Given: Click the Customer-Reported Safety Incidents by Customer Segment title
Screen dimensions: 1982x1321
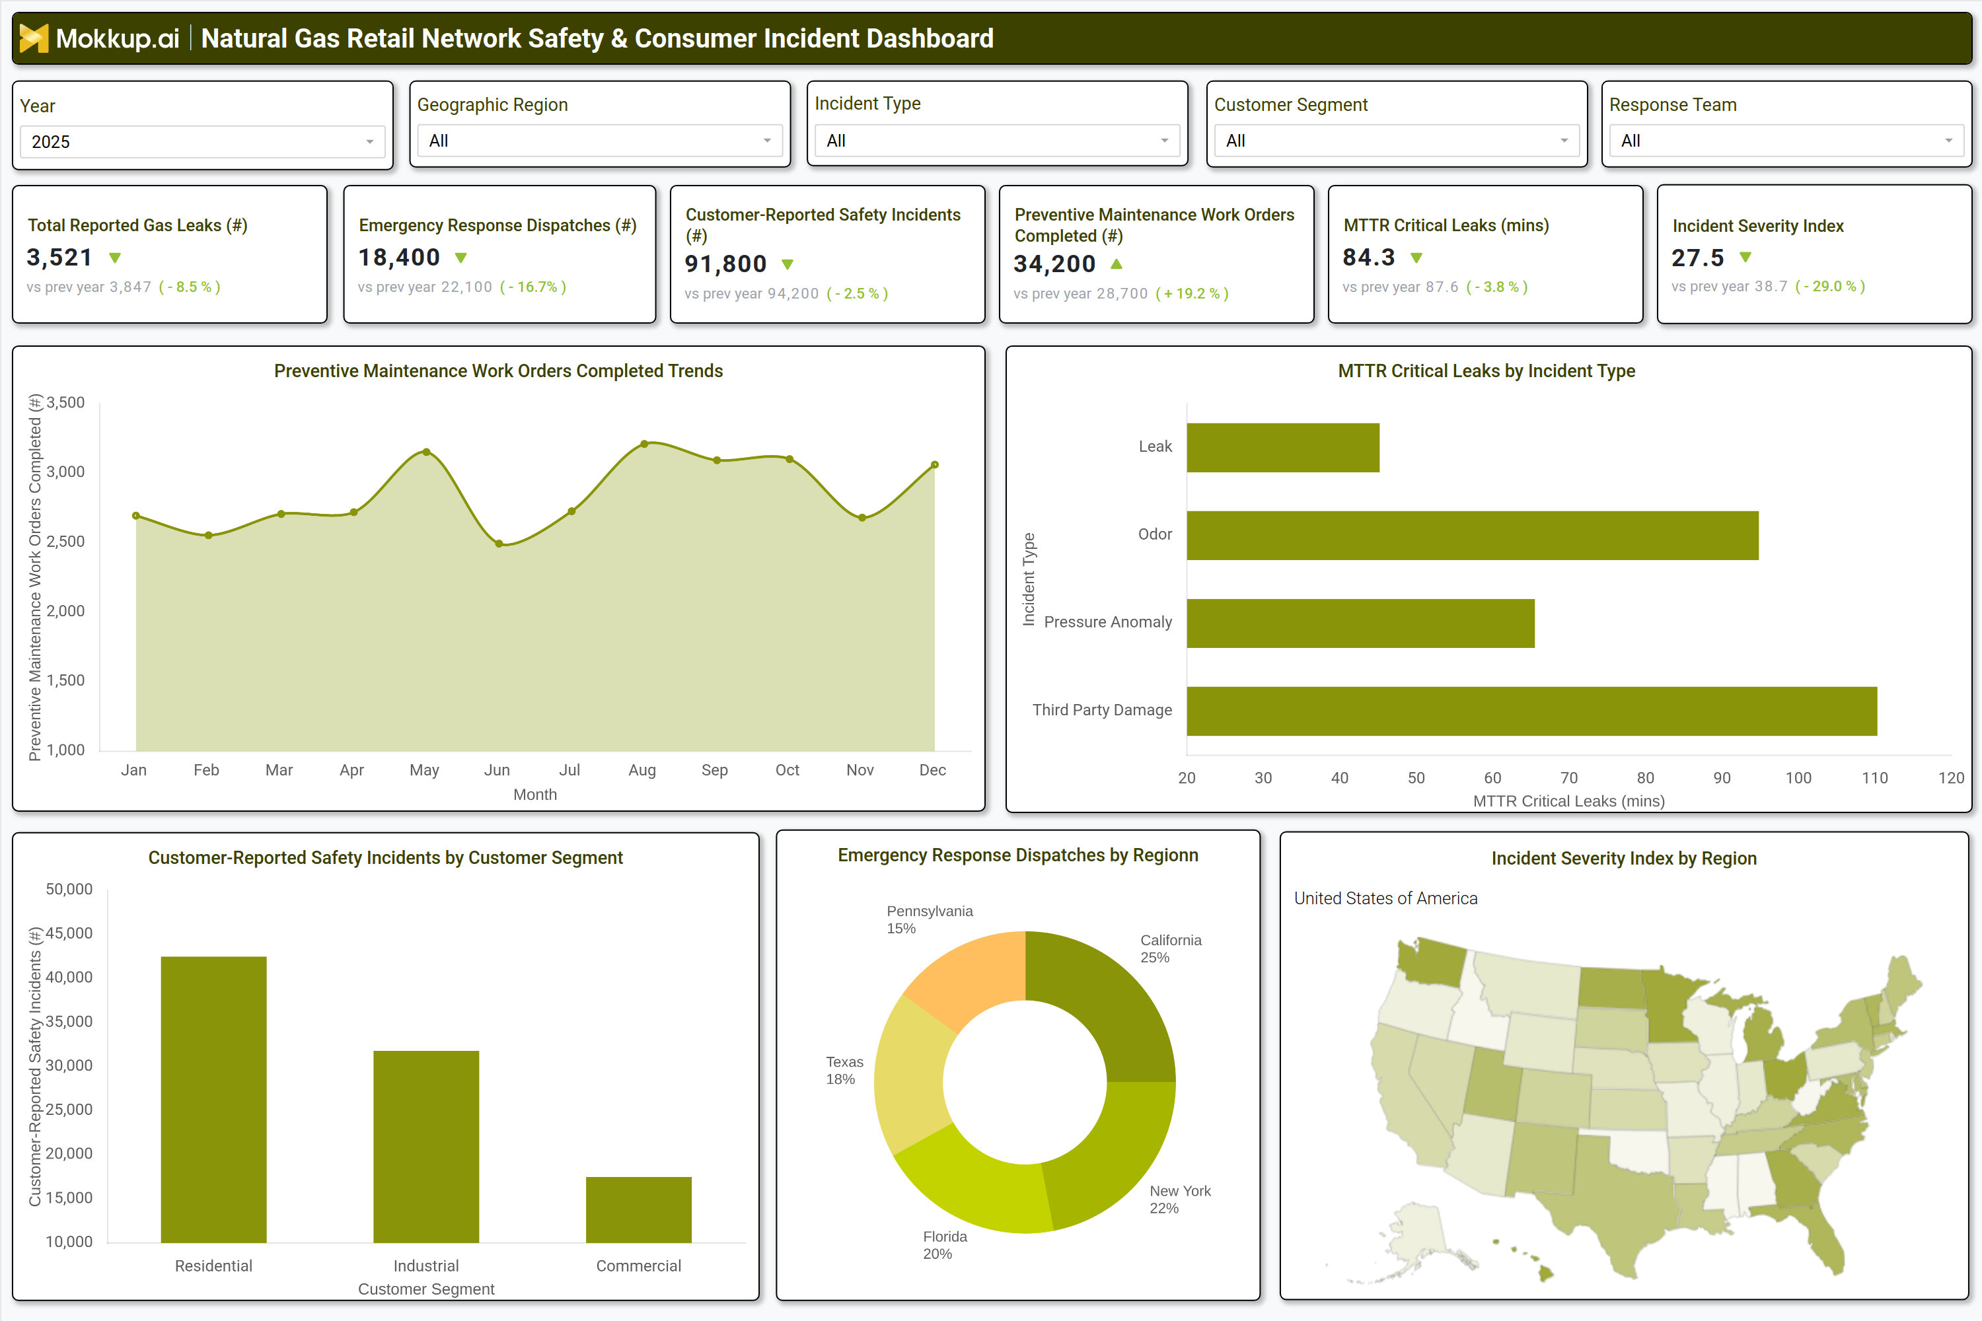Looking at the screenshot, I should [385, 857].
